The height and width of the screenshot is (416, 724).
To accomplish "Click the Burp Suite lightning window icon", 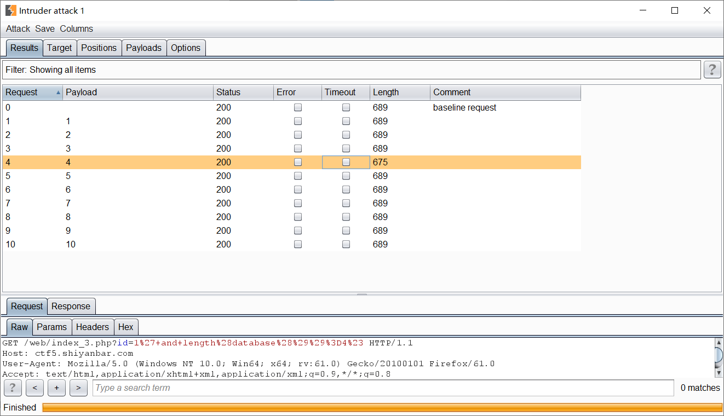I will [10, 10].
